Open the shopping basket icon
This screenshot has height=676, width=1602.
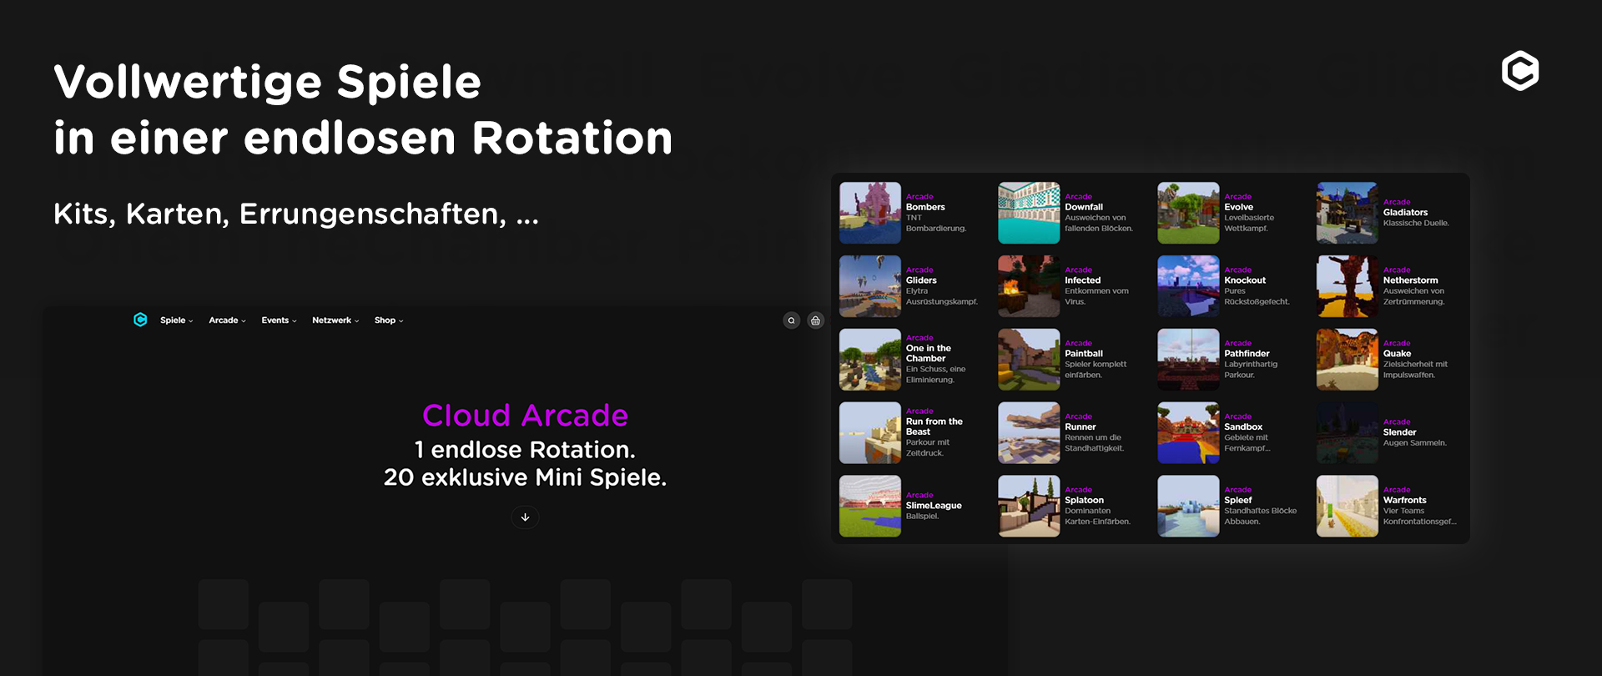[x=816, y=320]
